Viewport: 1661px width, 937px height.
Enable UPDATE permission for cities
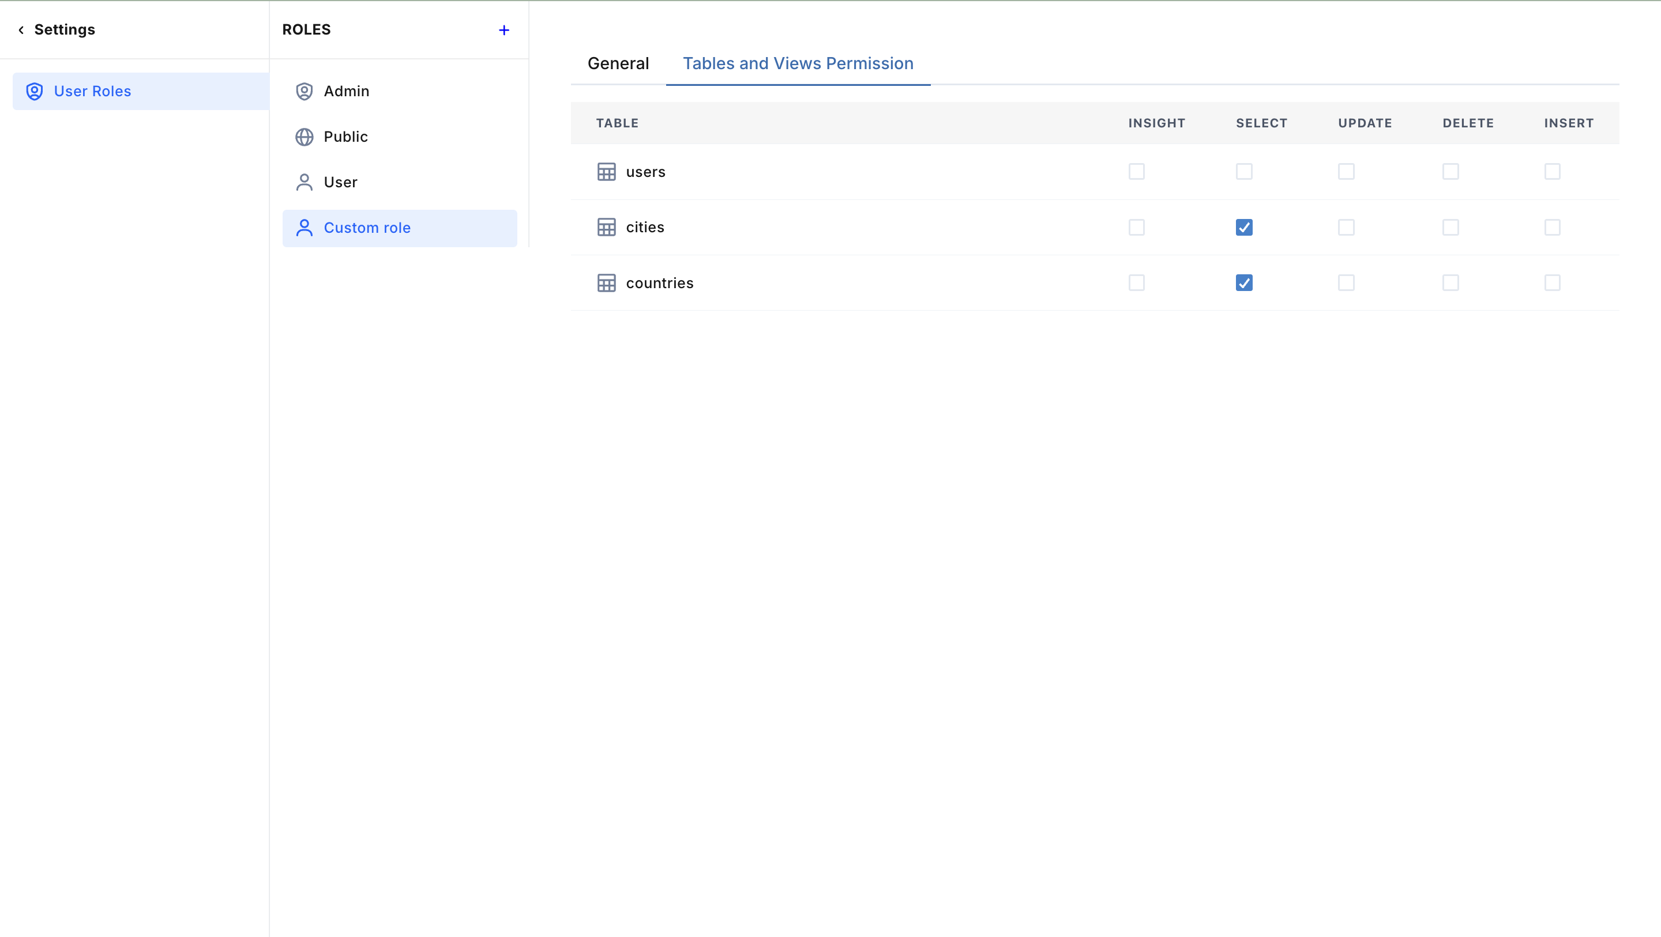(x=1346, y=228)
